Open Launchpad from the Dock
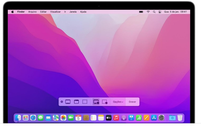This screenshot has width=201, height=128. pyautogui.click(x=26, y=118)
